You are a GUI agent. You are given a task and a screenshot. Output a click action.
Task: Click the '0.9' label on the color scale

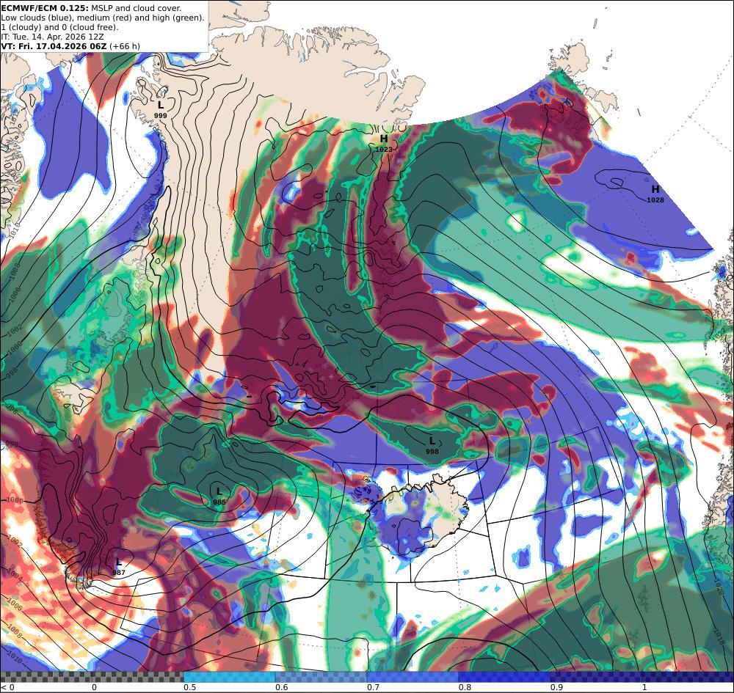point(556,687)
